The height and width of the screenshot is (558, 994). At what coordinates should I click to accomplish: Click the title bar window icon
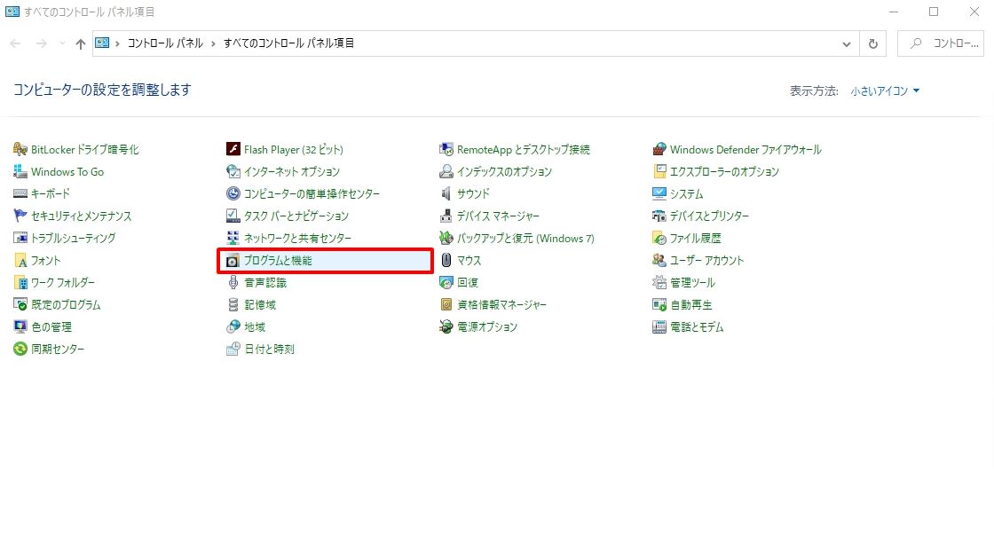[12, 12]
